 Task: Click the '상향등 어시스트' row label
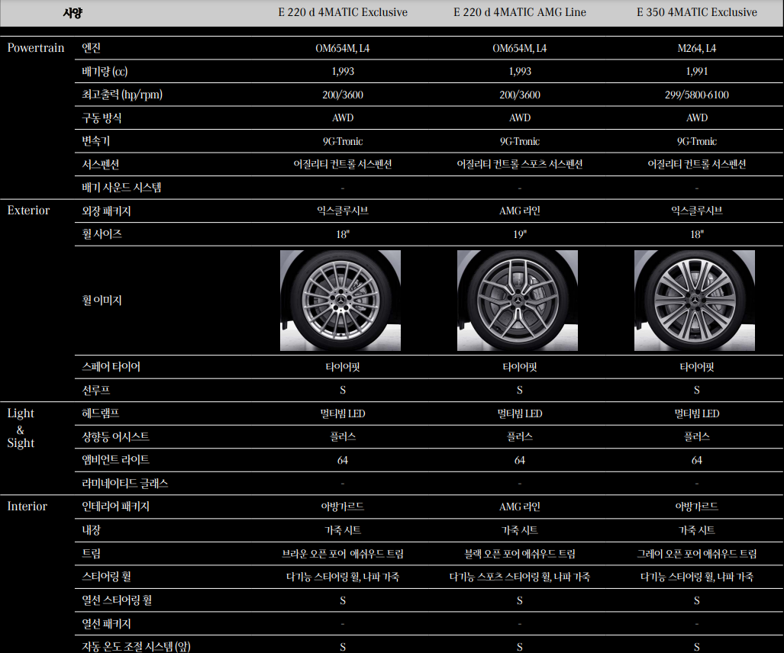click(x=115, y=436)
